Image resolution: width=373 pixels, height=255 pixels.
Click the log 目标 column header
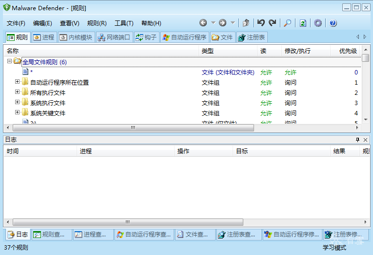click(281, 151)
